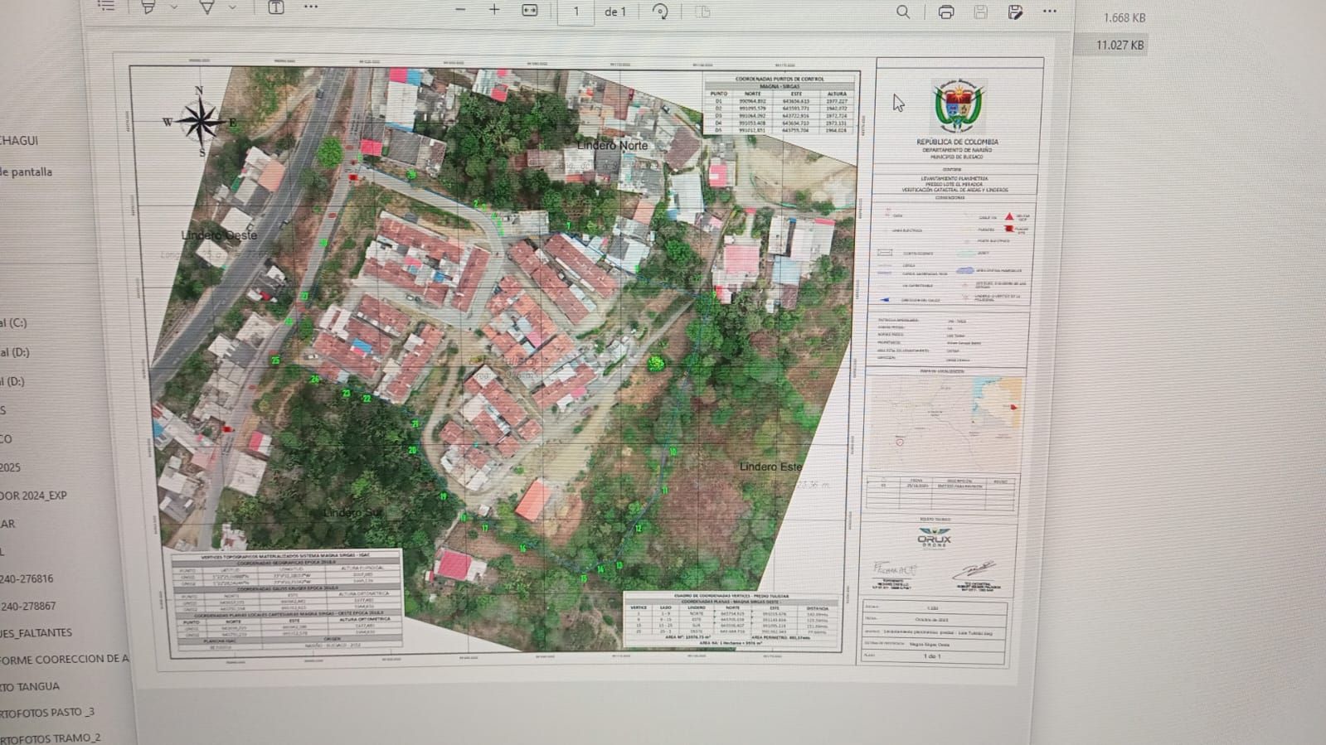1326x745 pixels.
Task: Select the 1.668 KB file row behind
Action: click(x=1124, y=17)
